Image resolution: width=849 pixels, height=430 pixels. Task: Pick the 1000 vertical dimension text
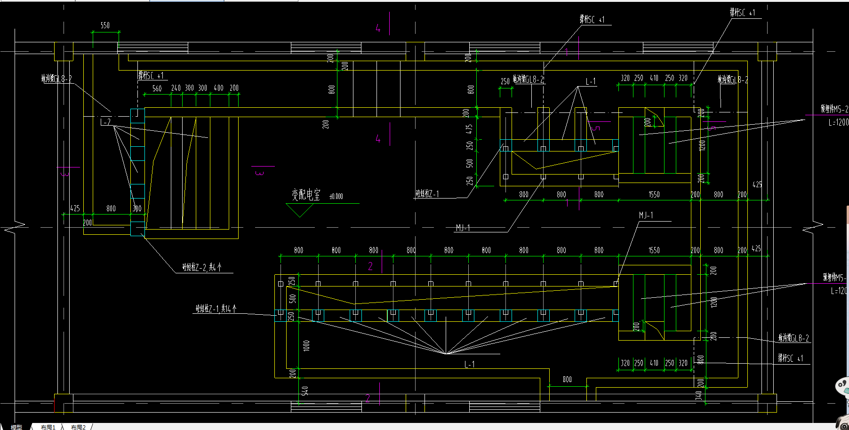306,346
